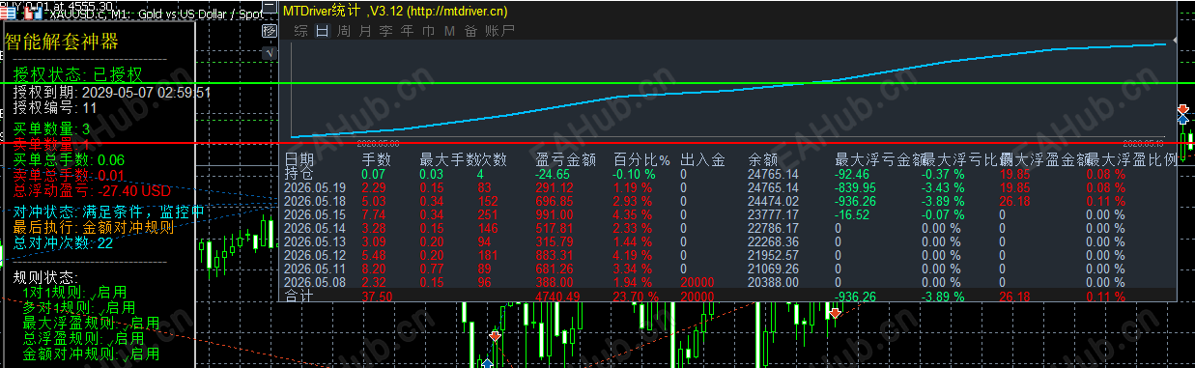Click the 授权状态: 已授权 status line
The width and height of the screenshot is (1195, 368).
click(x=77, y=74)
